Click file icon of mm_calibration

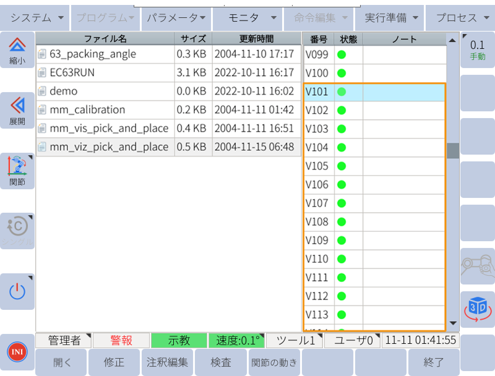[42, 110]
